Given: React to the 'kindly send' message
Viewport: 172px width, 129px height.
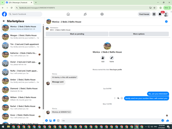Looking at the screenshot, I should (122, 98).
